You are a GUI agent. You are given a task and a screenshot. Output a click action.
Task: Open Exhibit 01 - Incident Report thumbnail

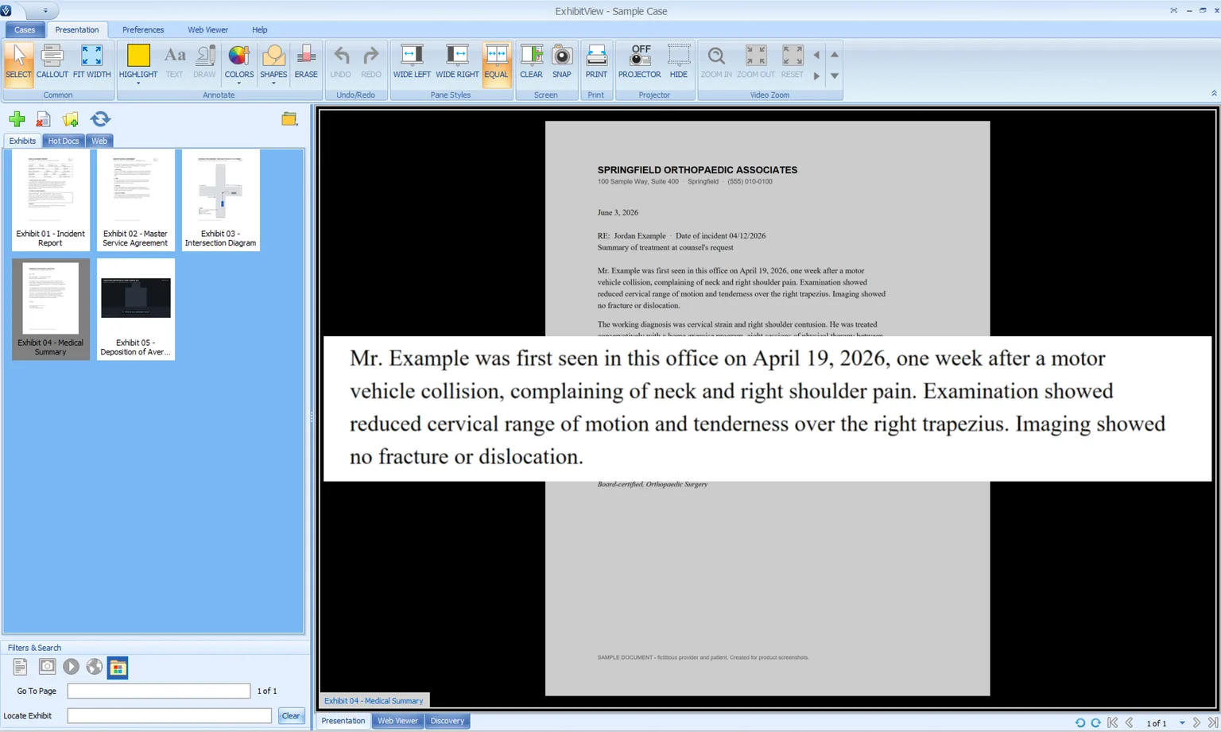(50, 200)
